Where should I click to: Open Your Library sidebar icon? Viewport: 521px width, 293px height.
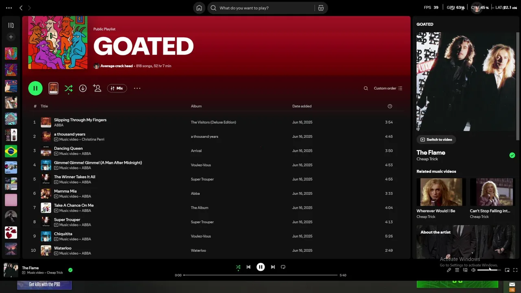11,25
